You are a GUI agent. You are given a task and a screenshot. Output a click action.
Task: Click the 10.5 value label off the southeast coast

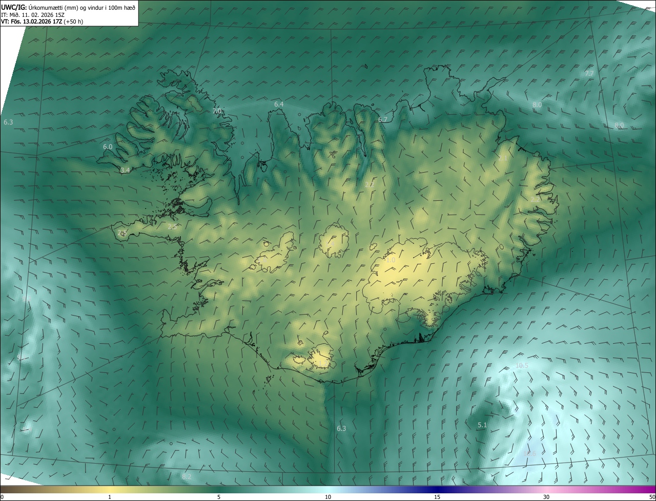(x=522, y=365)
